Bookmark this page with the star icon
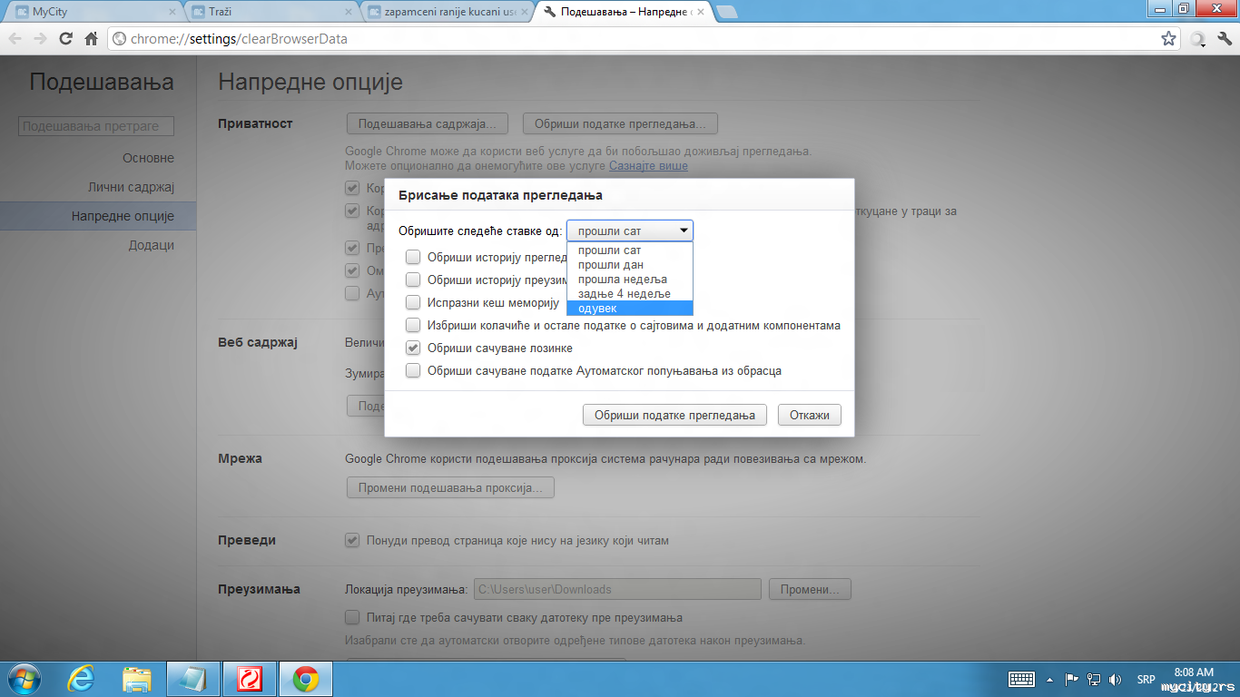Image resolution: width=1240 pixels, height=697 pixels. pos(1169,39)
